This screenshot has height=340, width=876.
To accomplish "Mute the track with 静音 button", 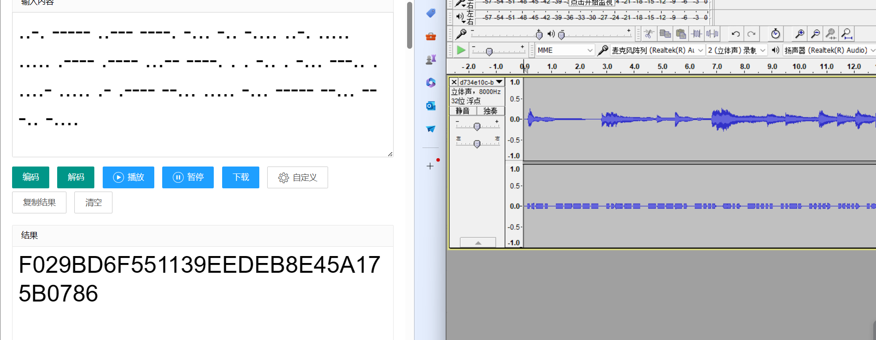I will pyautogui.click(x=463, y=111).
